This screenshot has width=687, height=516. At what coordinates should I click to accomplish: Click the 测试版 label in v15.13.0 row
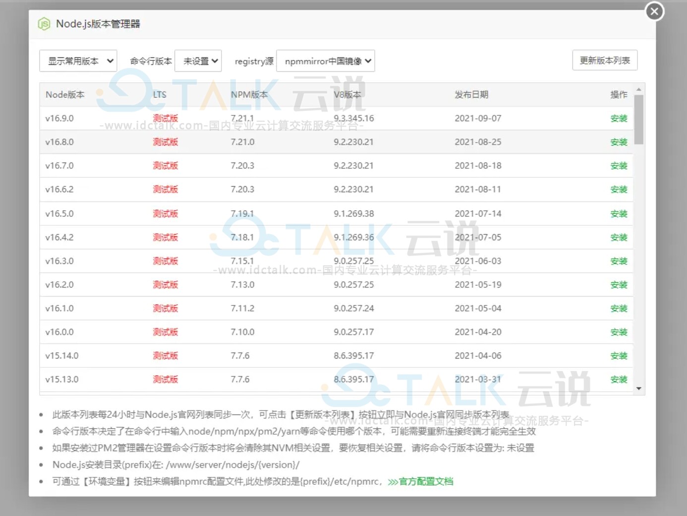tap(165, 380)
